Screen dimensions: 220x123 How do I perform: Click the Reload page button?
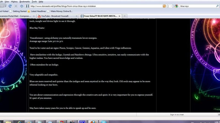[10, 6]
